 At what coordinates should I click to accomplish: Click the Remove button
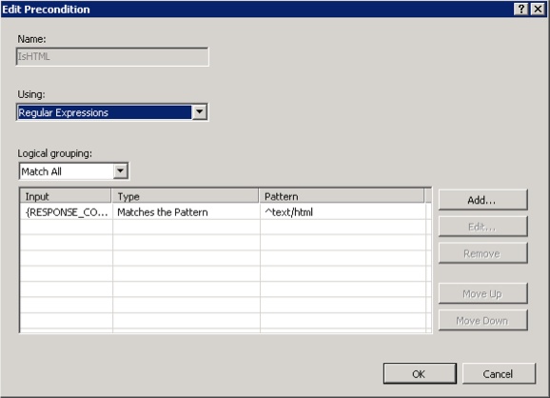[x=482, y=253]
